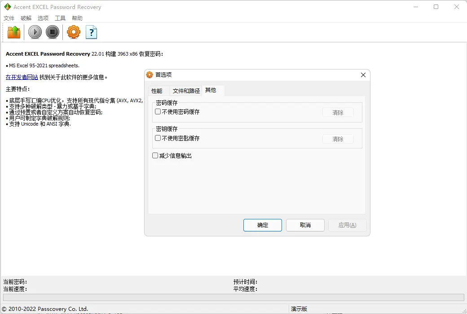Switch to the 文件和路径 tab

click(x=186, y=91)
